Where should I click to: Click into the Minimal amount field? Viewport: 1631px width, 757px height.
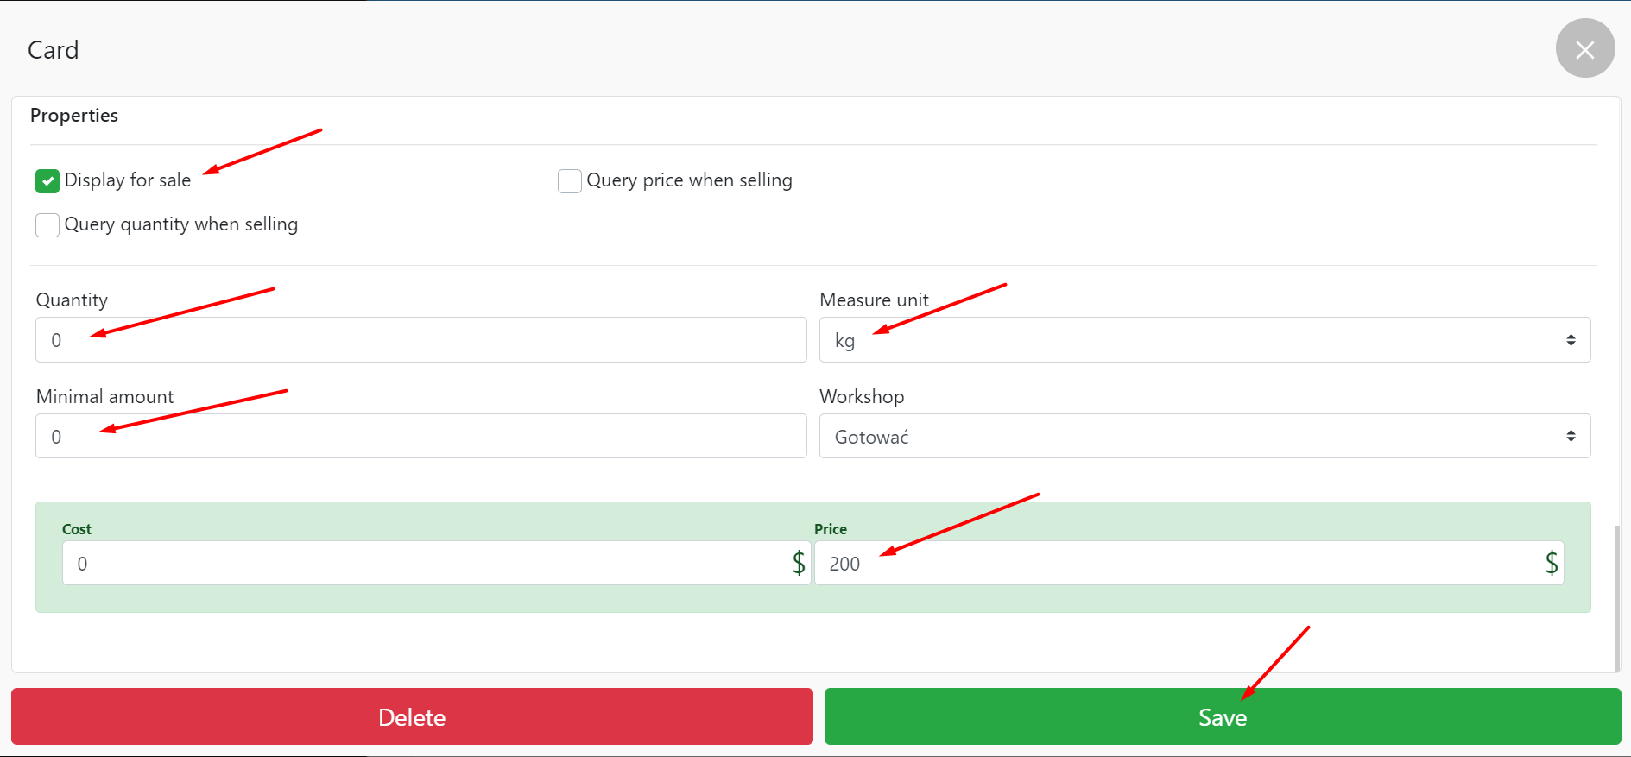[420, 437]
